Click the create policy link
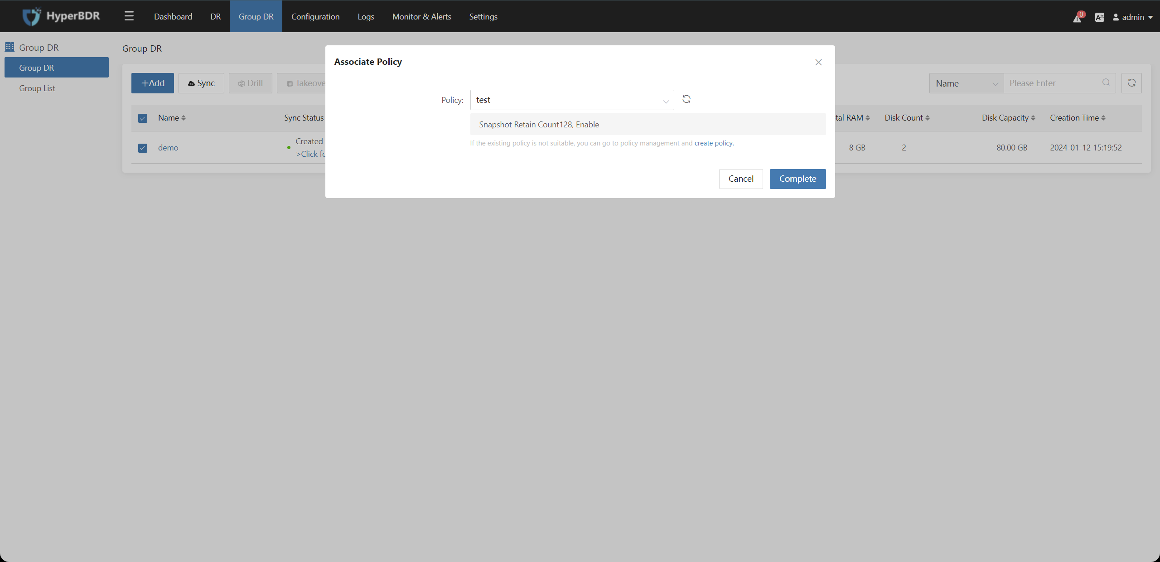This screenshot has height=562, width=1160. coord(712,143)
